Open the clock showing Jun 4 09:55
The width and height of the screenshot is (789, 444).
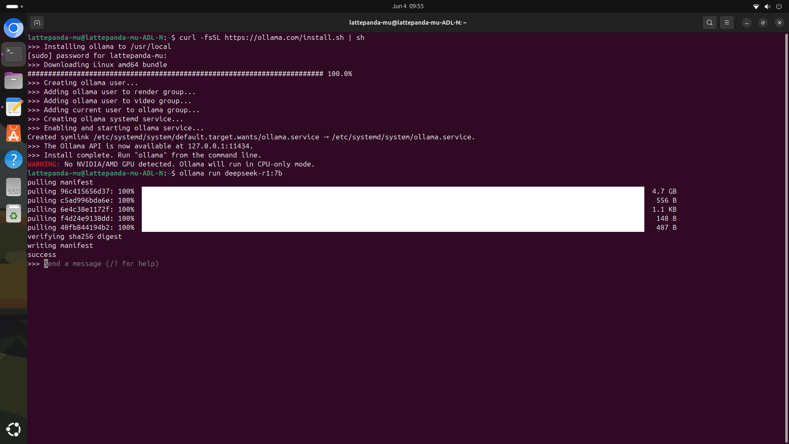click(408, 6)
